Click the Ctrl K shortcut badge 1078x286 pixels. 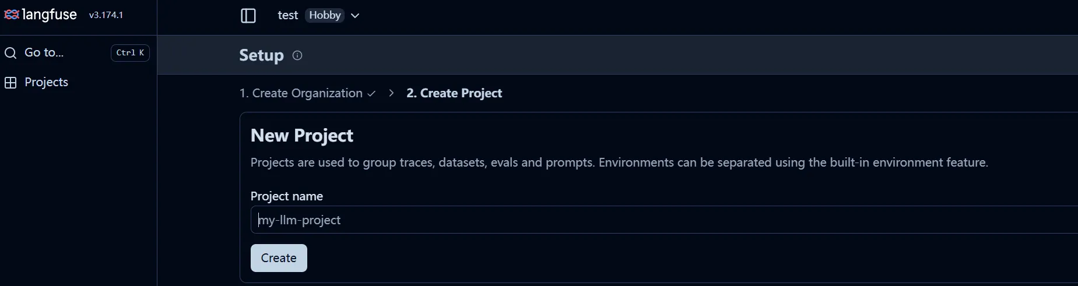click(x=130, y=53)
